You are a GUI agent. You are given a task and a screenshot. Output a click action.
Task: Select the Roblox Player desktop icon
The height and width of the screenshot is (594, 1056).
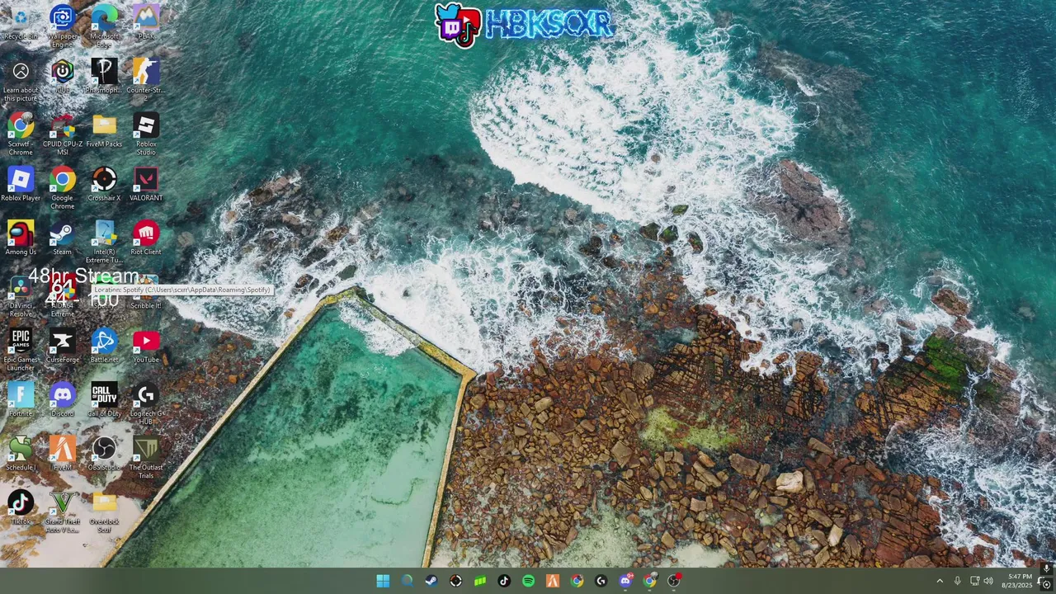click(21, 184)
